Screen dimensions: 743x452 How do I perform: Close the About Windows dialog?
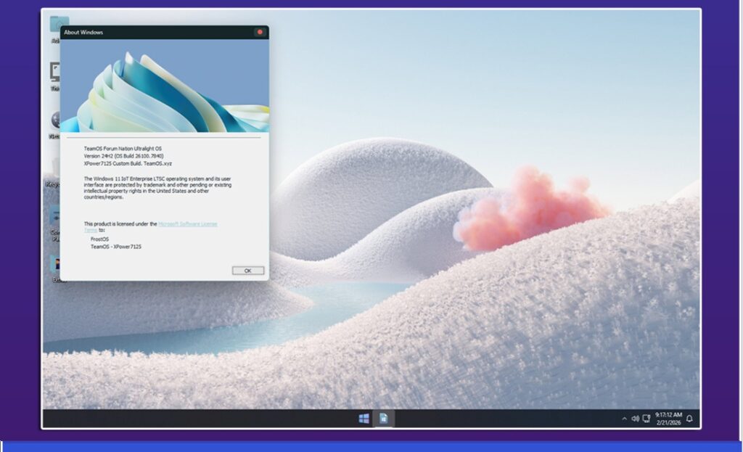[x=260, y=32]
